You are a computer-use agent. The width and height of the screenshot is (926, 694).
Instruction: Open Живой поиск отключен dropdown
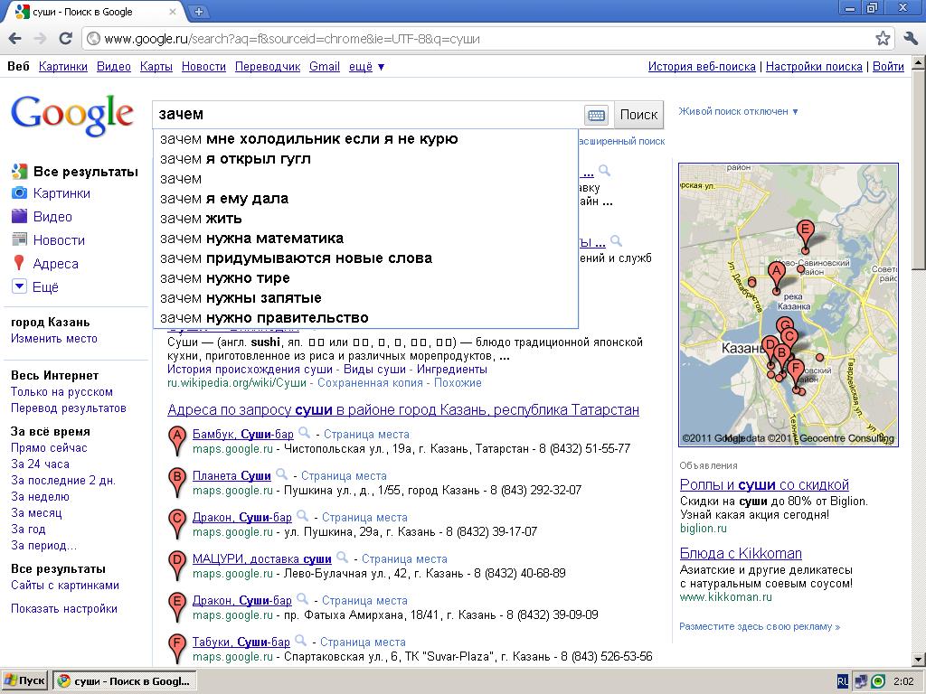tap(738, 112)
